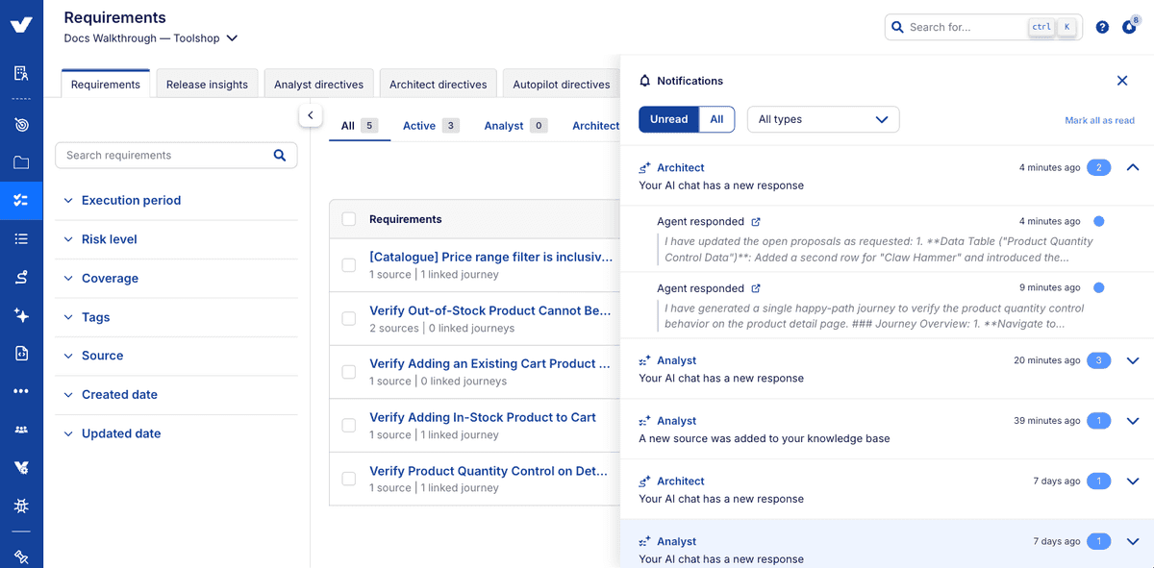Click the notifications bell with badge 8
This screenshot has height=568, width=1154.
[x=1129, y=26]
